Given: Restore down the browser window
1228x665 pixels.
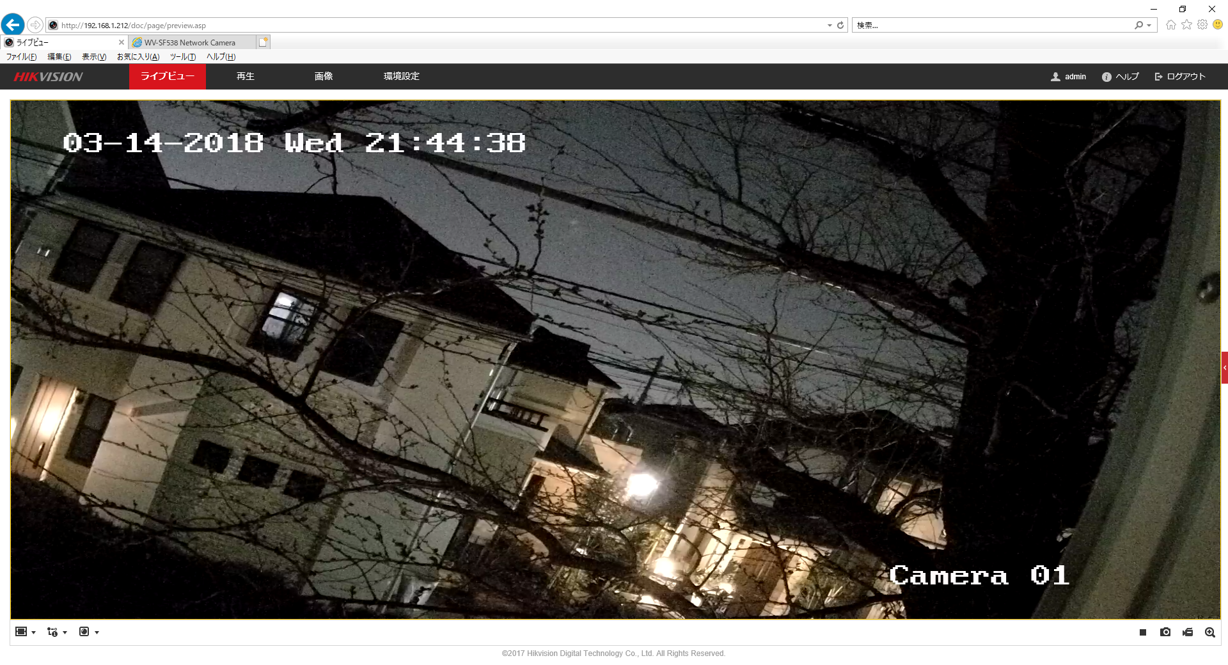Looking at the screenshot, I should pyautogui.click(x=1183, y=9).
